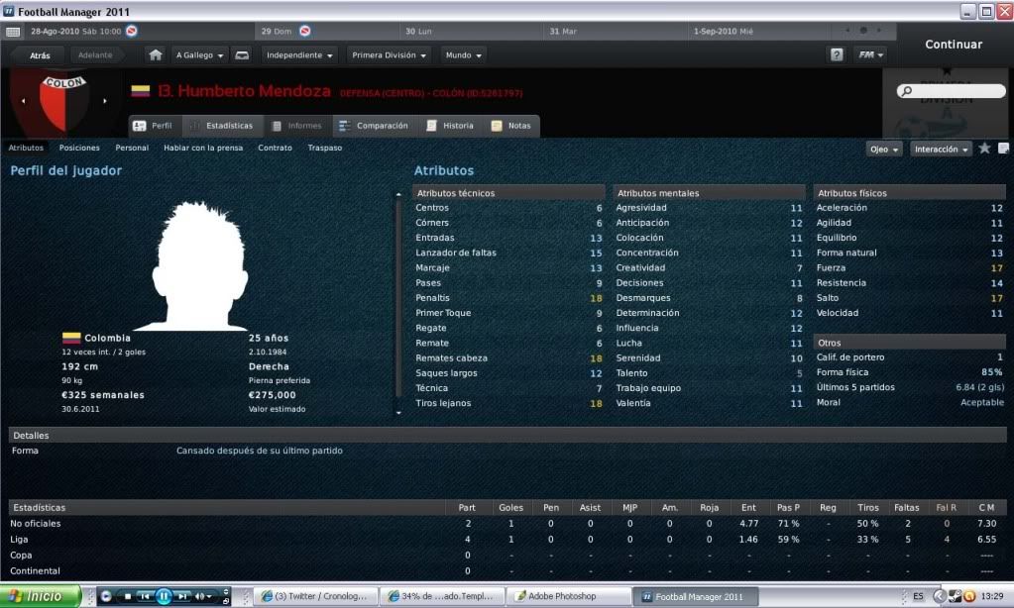This screenshot has height=608, width=1014.
Task: Open the inbox tray icon next to A Gallego
Action: (x=242, y=54)
